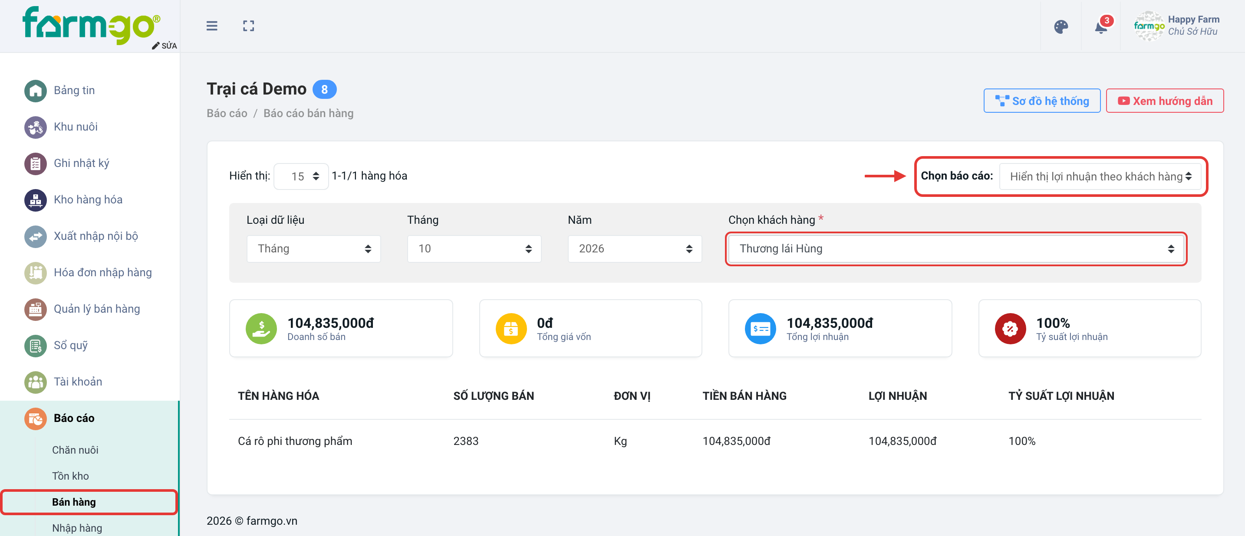The image size is (1245, 536).
Task: Select Tồn kho report submenu
Action: (x=71, y=476)
